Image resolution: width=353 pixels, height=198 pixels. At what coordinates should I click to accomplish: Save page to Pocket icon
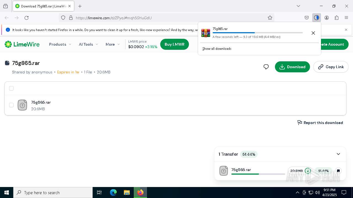307,18
